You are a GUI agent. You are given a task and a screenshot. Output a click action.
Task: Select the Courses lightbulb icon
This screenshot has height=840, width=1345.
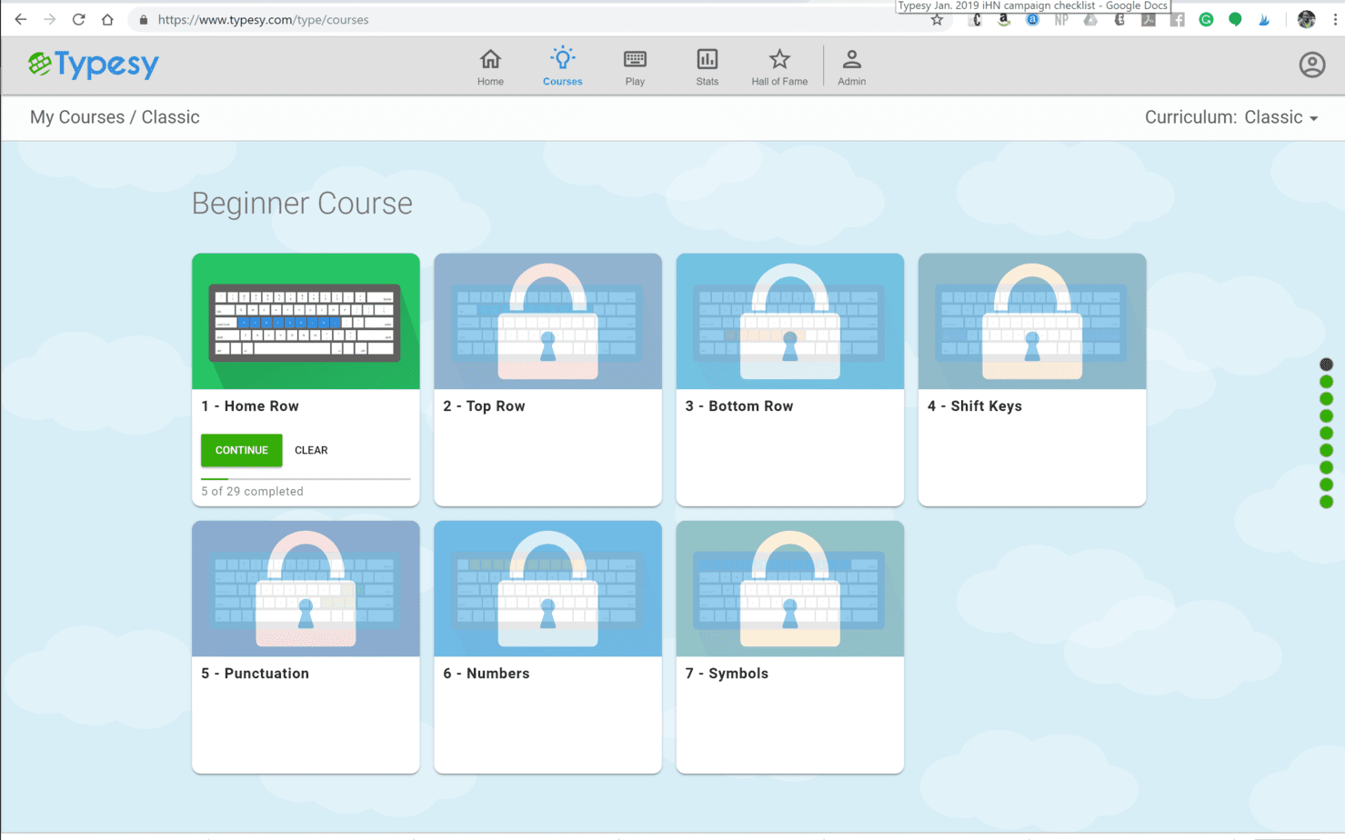[562, 59]
